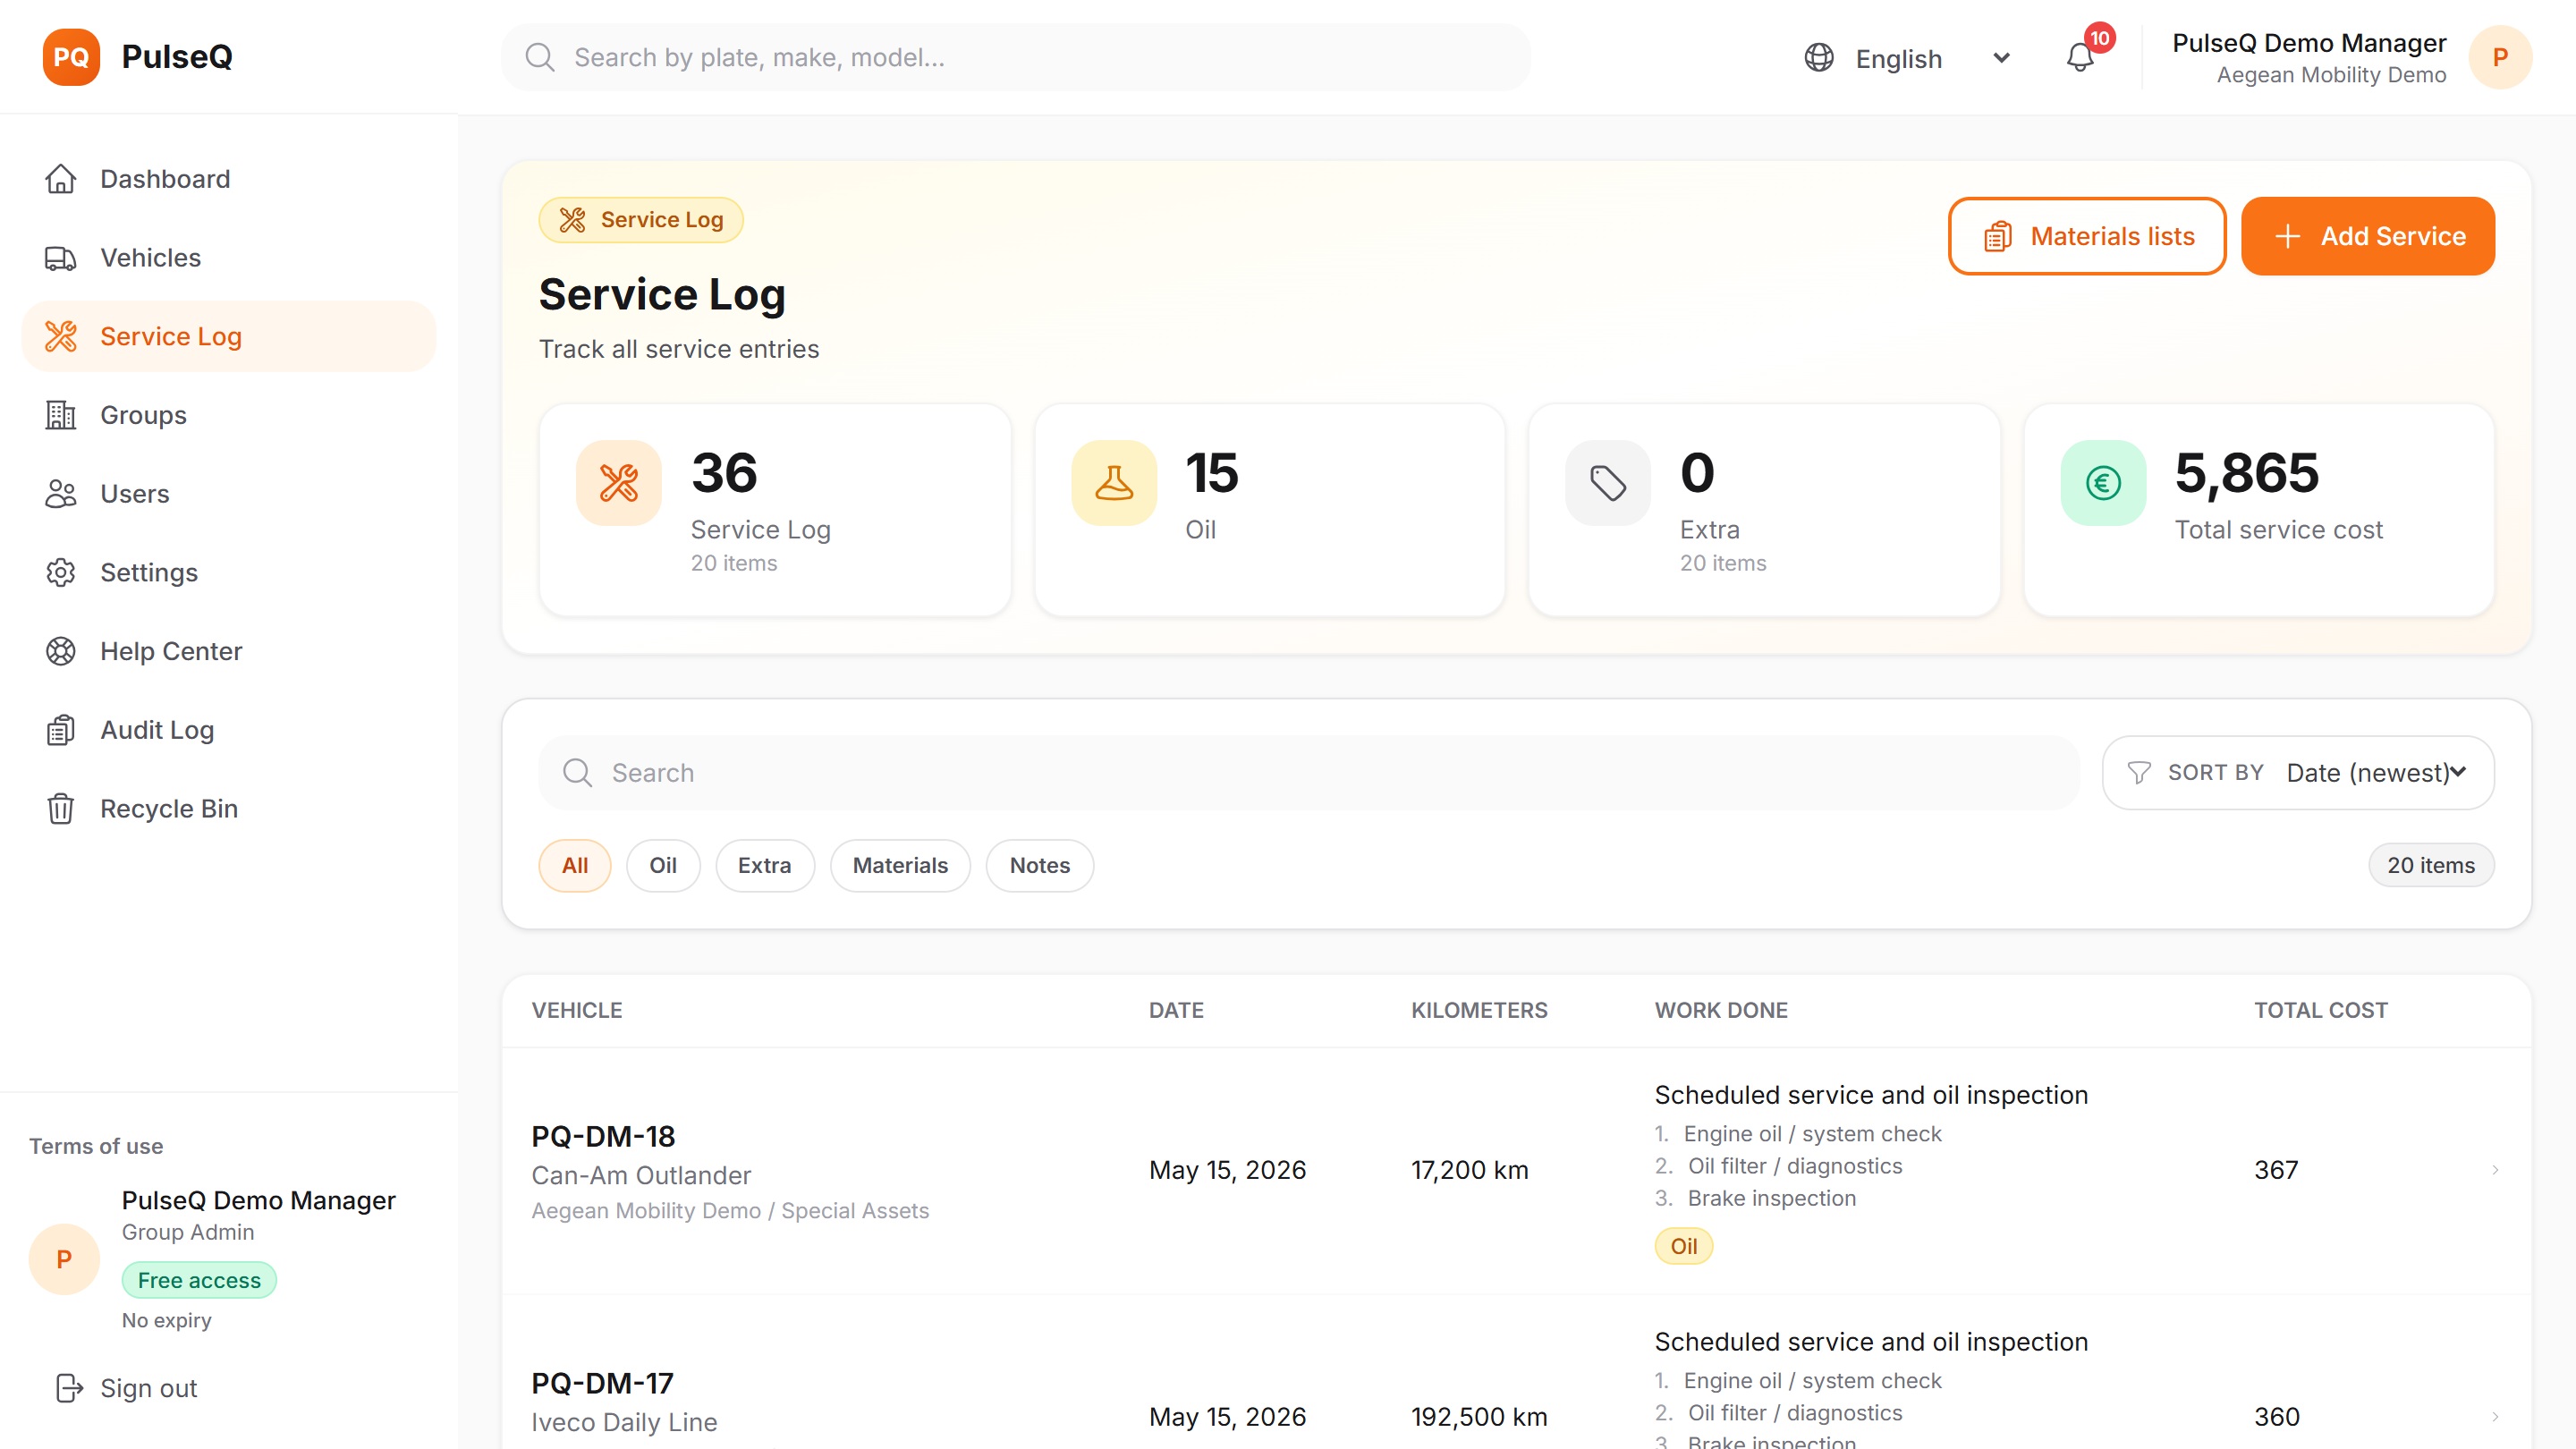Open the user avatar in the header
Screen dimensions: 2576x1449
[2500, 57]
